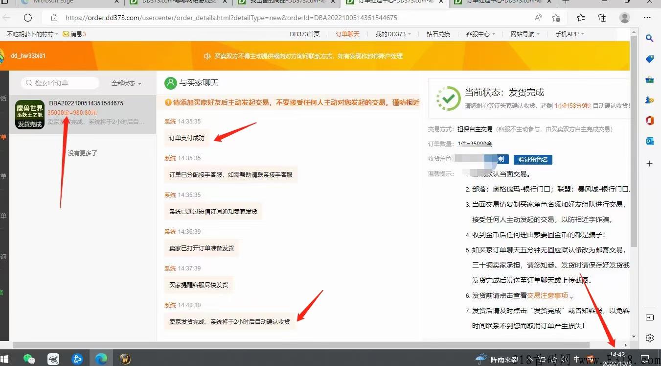
Task: Open the 钻石兑换 menu item
Action: coord(438,34)
